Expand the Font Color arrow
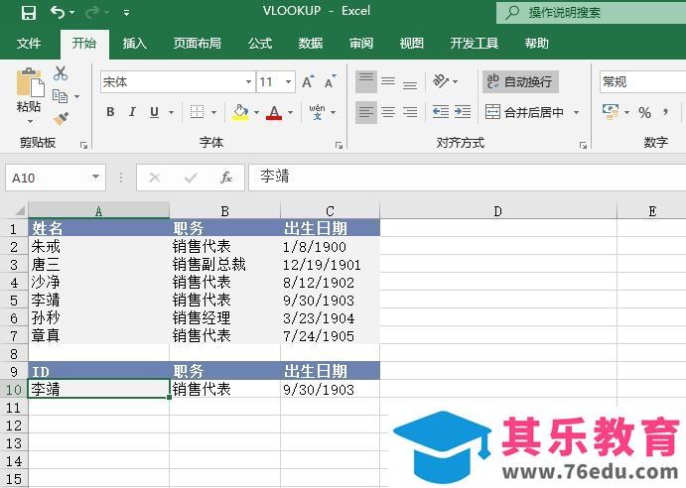 pyautogui.click(x=291, y=112)
